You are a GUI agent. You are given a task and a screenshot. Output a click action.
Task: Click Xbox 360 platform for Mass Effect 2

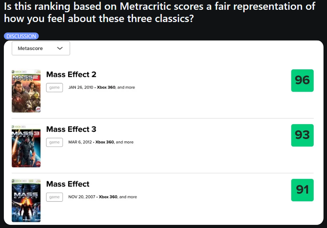coord(106,87)
